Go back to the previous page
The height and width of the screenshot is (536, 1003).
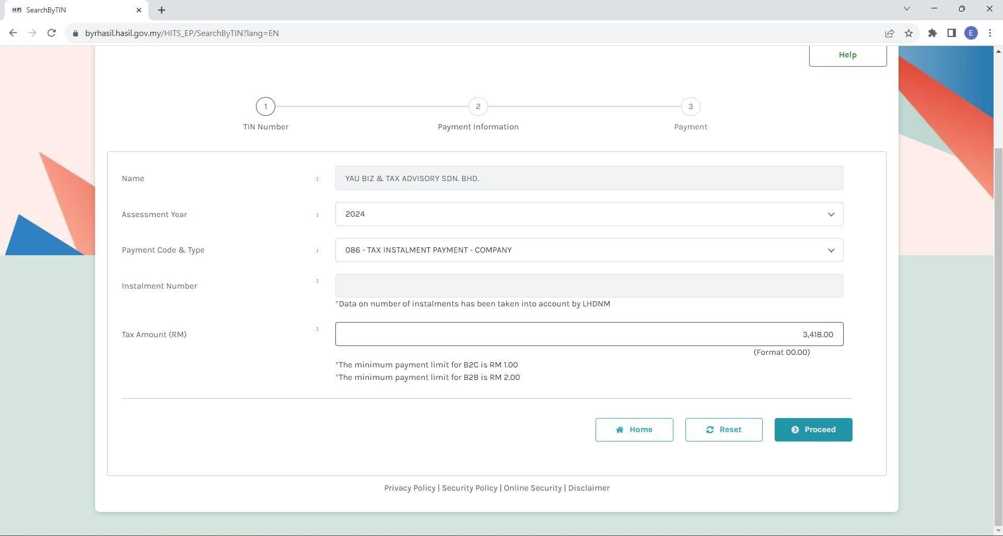tap(13, 33)
